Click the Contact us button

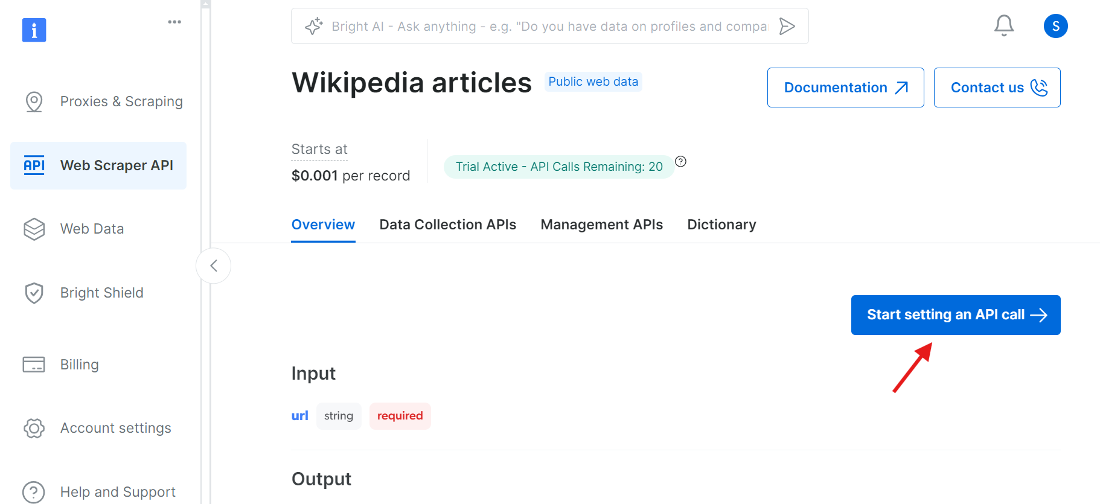(996, 88)
